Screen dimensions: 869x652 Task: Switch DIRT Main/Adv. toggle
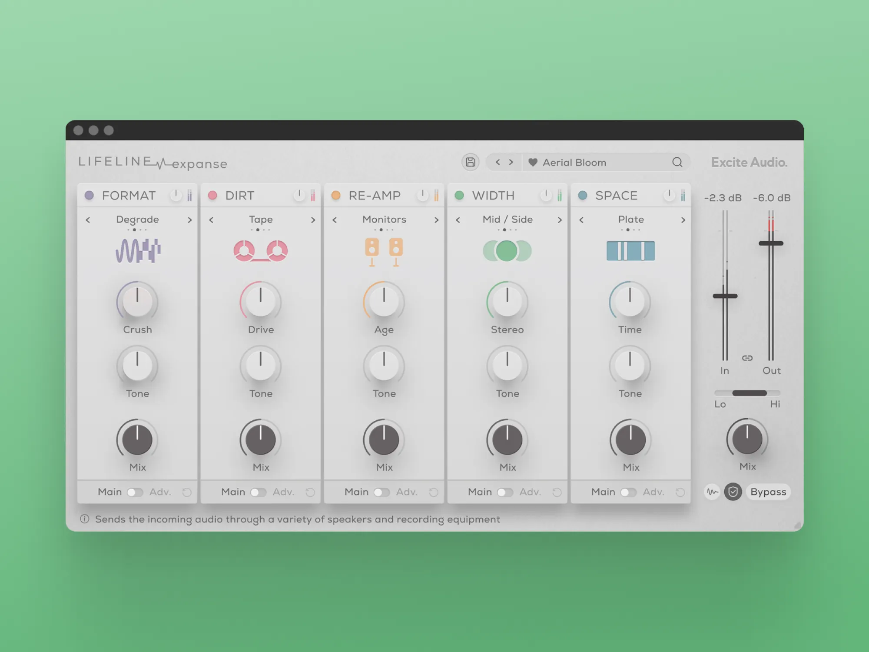259,492
